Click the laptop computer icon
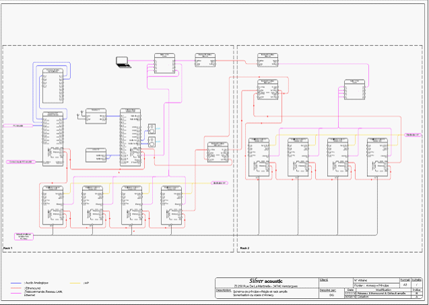This screenshot has width=429, height=305. pos(123,61)
